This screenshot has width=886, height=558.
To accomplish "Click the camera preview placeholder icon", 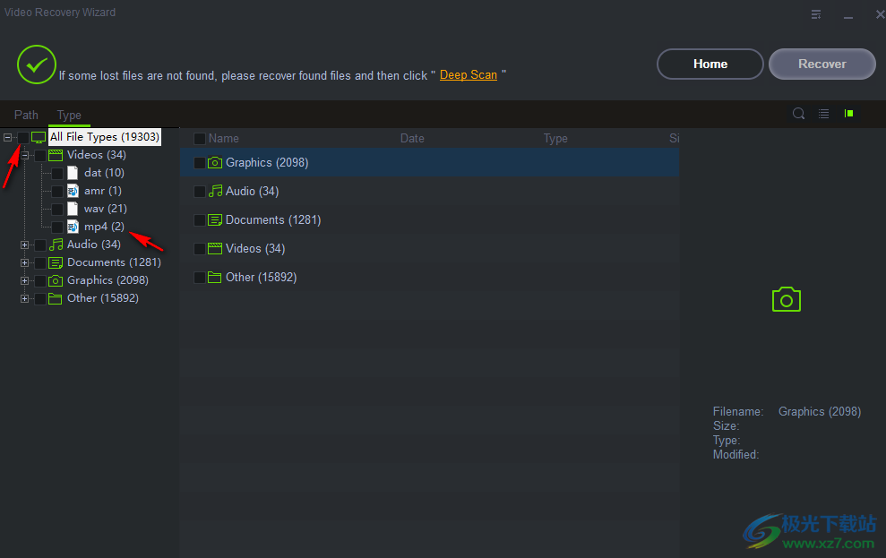I will pos(786,300).
